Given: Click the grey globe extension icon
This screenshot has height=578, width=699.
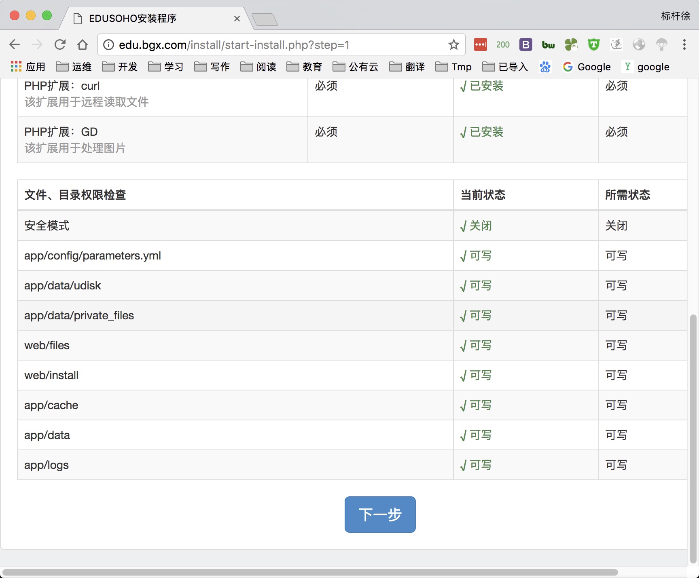Looking at the screenshot, I should [639, 44].
